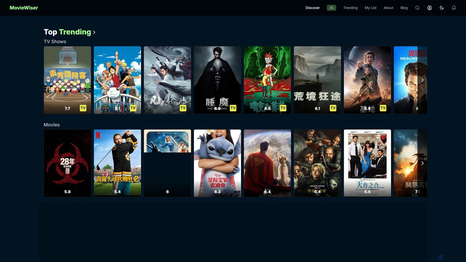The image size is (466, 262).
Task: Open the Happy Gilmore 2 golf poster
Action: coord(117,163)
